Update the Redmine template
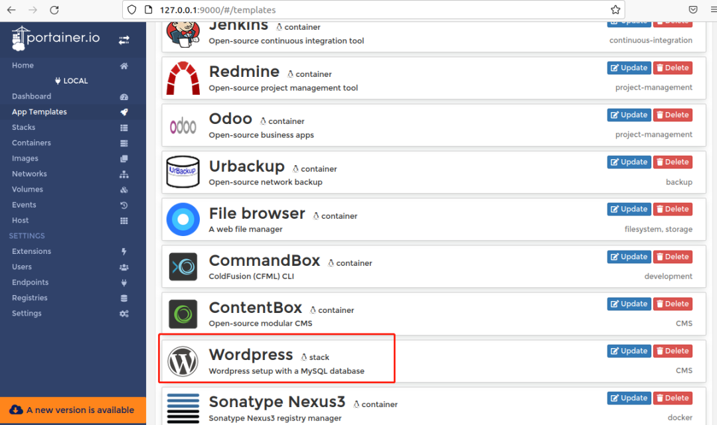This screenshot has height=425, width=717. (629, 68)
